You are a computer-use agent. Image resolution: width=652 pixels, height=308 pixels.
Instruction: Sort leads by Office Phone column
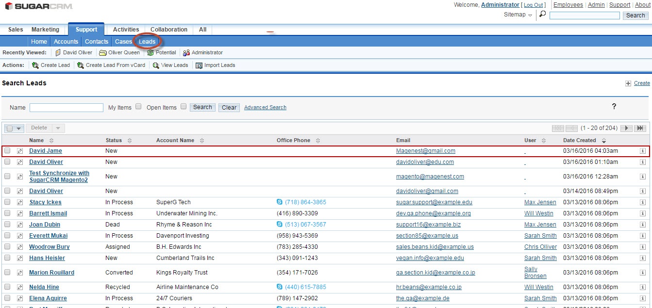(318, 141)
